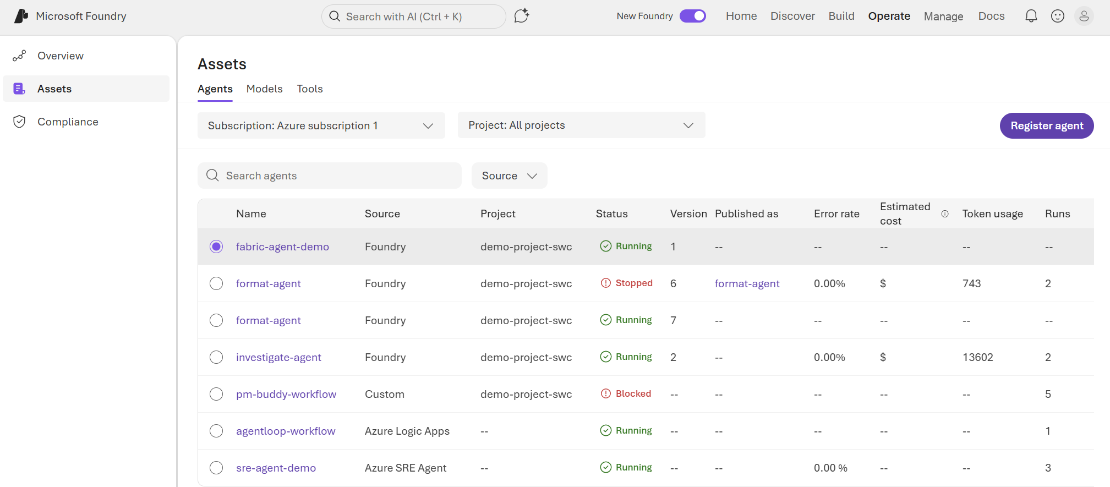Image resolution: width=1110 pixels, height=487 pixels.
Task: Focus the Search agents field
Action: [330, 176]
